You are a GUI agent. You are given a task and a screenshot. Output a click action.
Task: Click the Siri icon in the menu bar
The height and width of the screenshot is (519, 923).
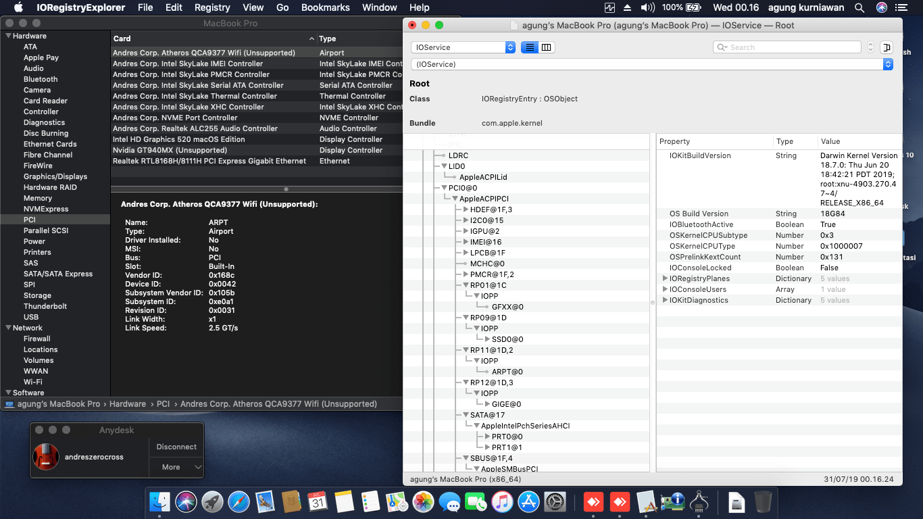(x=881, y=7)
